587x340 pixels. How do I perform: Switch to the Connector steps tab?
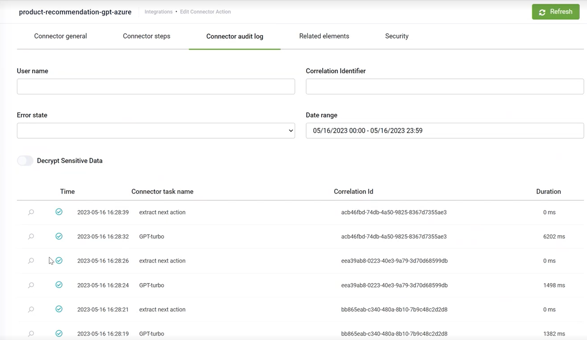pyautogui.click(x=147, y=36)
